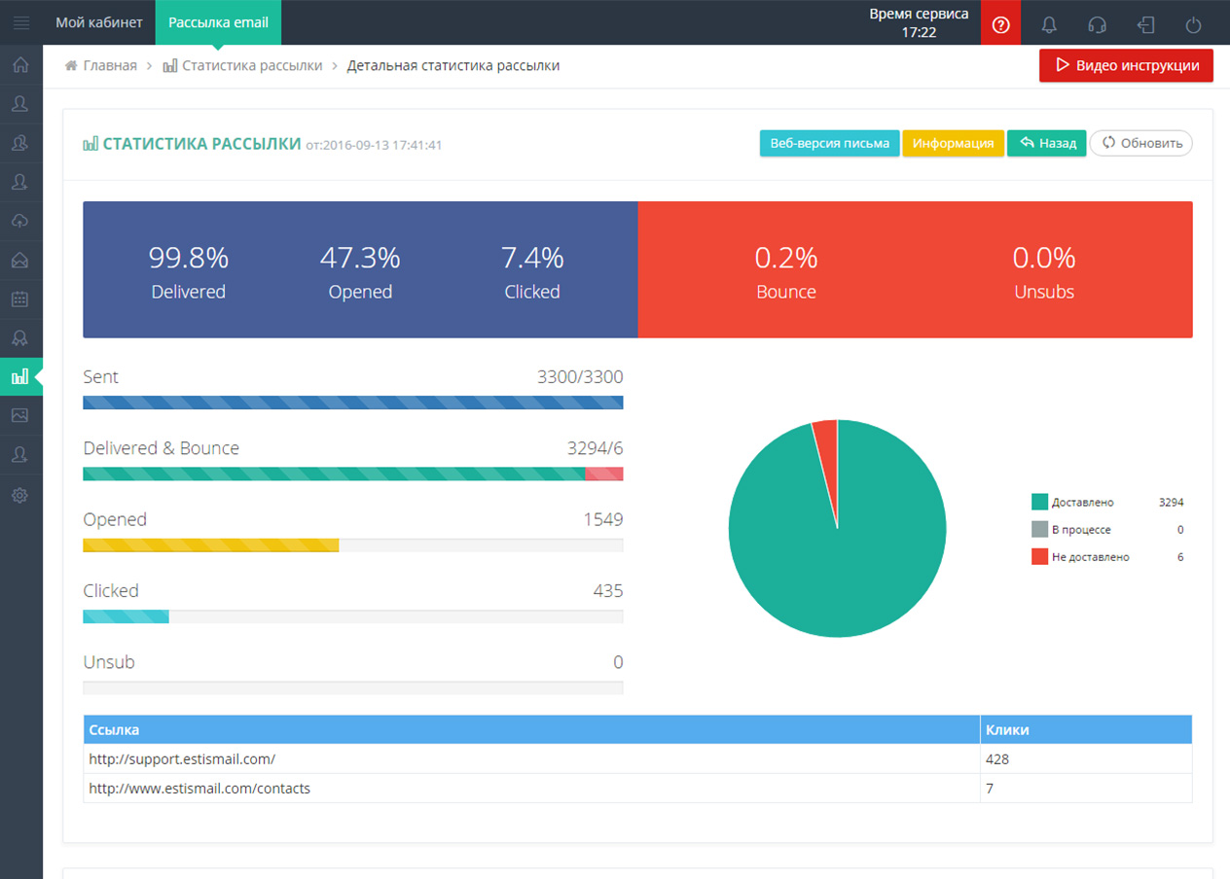
Task: Open the envelope icon in sidebar
Action: [20, 260]
